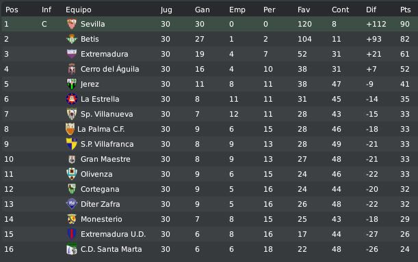This screenshot has width=418, height=262.
Task: Click the Equipo column header
Action: coord(79,10)
